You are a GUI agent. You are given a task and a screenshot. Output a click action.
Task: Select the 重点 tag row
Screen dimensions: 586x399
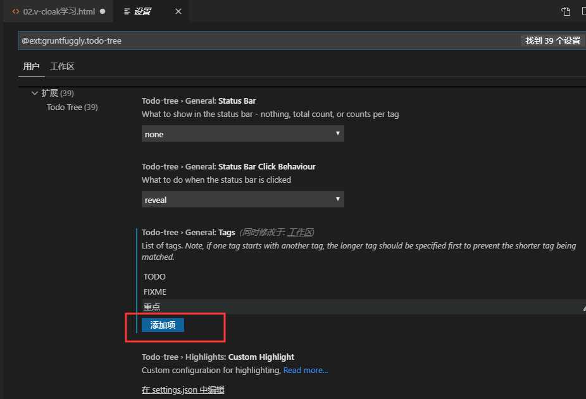[364, 307]
